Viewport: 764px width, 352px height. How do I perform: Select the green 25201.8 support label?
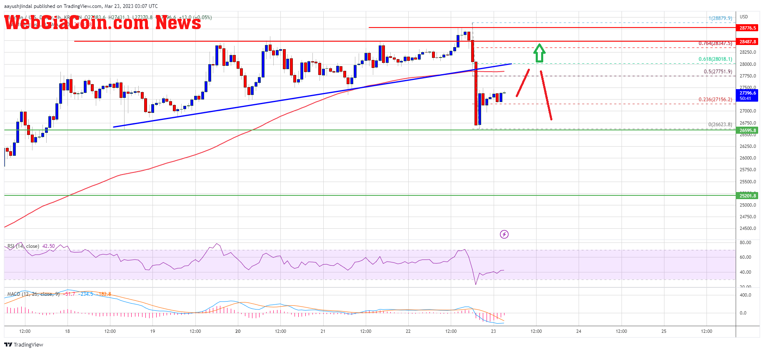click(748, 195)
